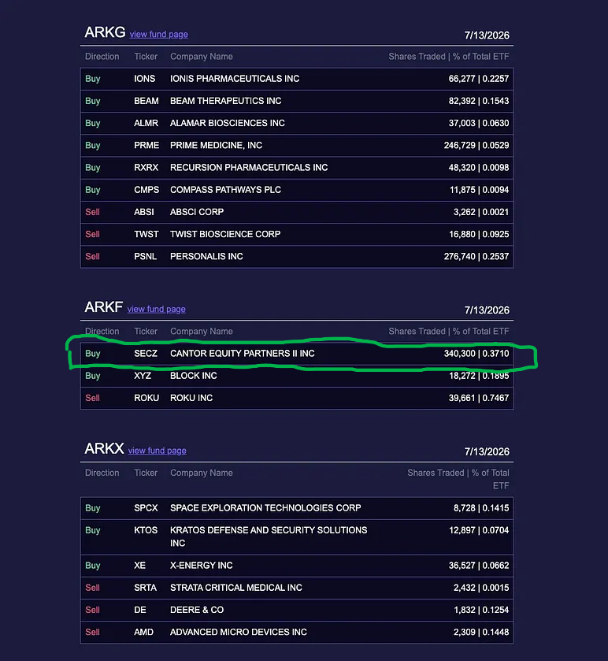Select the RXRX ticker cell
608x661 pixels.
click(x=146, y=168)
